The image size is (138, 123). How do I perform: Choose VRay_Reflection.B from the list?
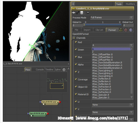pos(101,79)
